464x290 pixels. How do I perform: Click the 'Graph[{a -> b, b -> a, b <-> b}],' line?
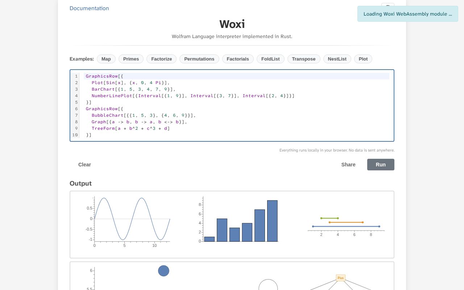(x=236, y=122)
